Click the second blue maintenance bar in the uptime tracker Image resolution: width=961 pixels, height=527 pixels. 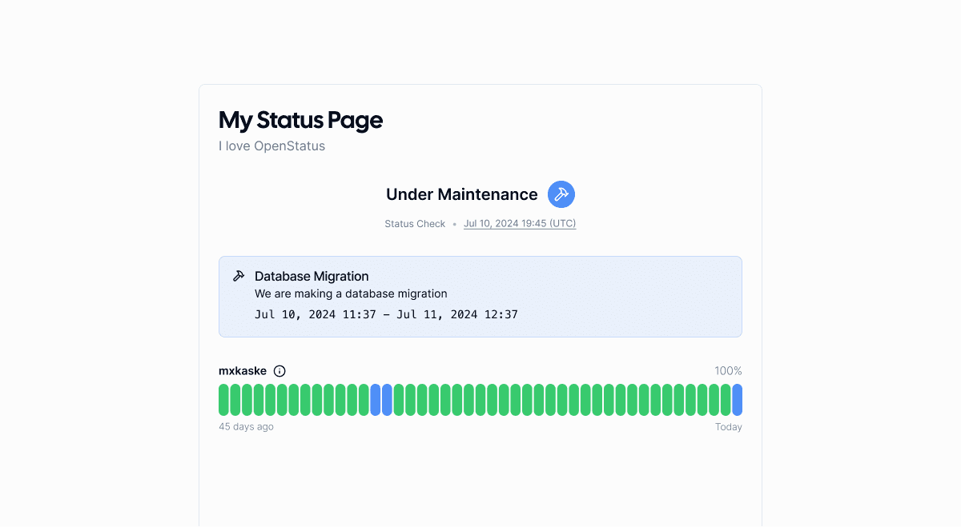click(388, 399)
